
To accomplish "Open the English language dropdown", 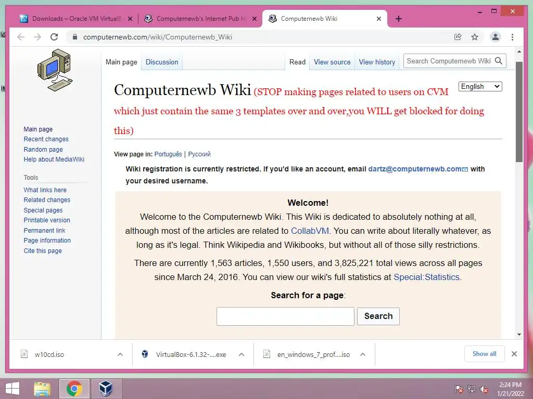I will click(x=480, y=87).
